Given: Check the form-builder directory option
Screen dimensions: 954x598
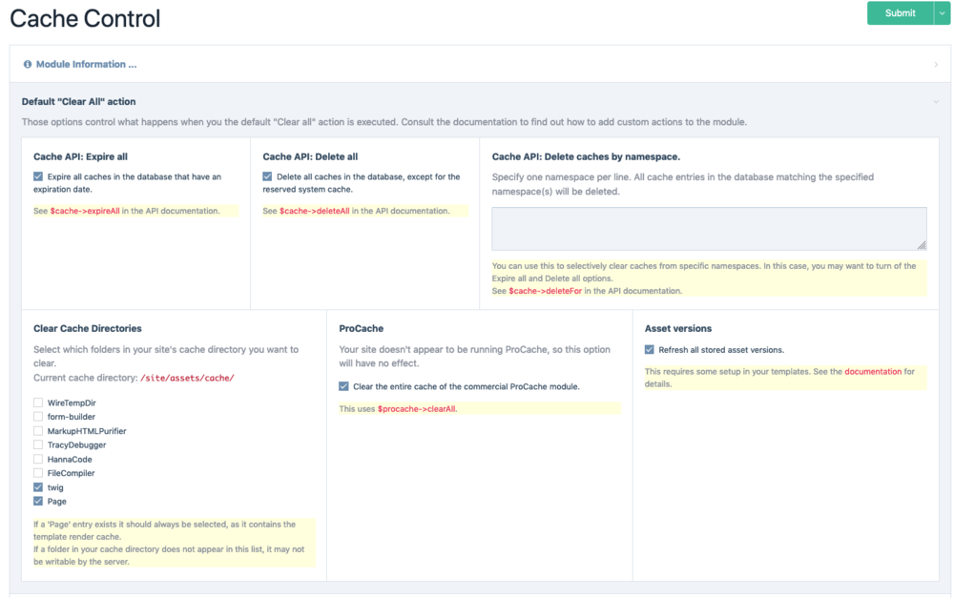Looking at the screenshot, I should click(x=38, y=417).
